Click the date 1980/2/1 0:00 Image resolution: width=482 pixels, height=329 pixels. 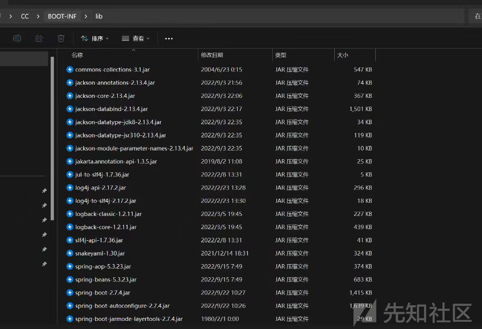[220, 319]
